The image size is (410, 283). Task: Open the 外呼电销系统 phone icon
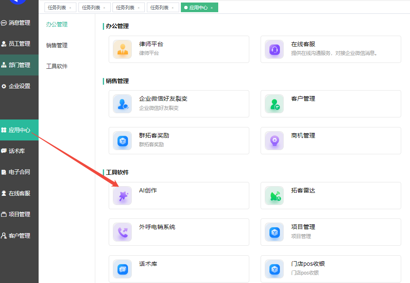pos(123,232)
